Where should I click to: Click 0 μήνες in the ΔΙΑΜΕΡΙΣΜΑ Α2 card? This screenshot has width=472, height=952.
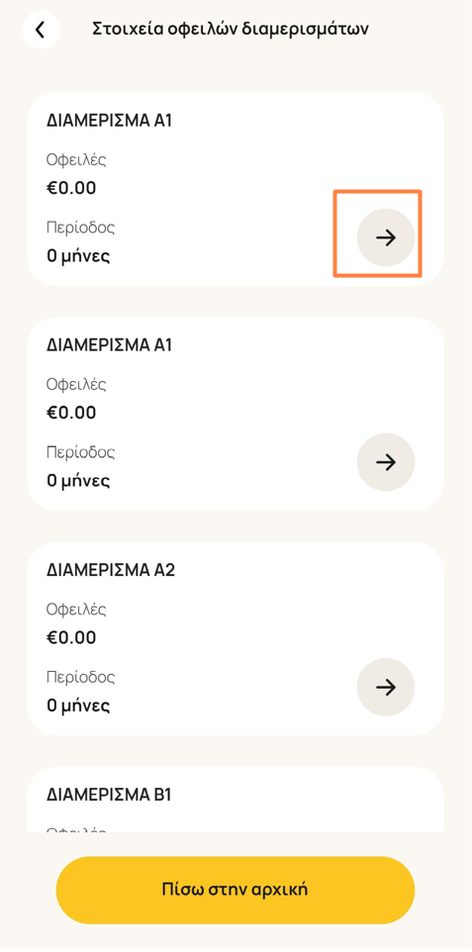78,706
